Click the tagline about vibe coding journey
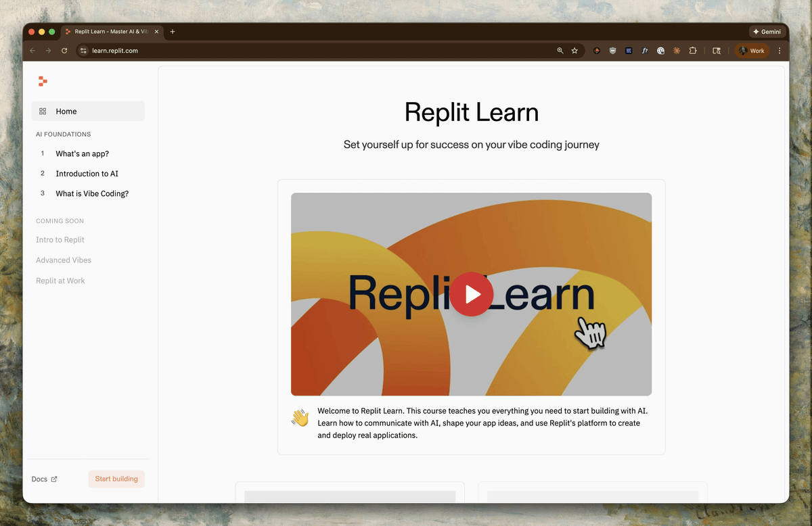This screenshot has height=526, width=812. coord(472,145)
